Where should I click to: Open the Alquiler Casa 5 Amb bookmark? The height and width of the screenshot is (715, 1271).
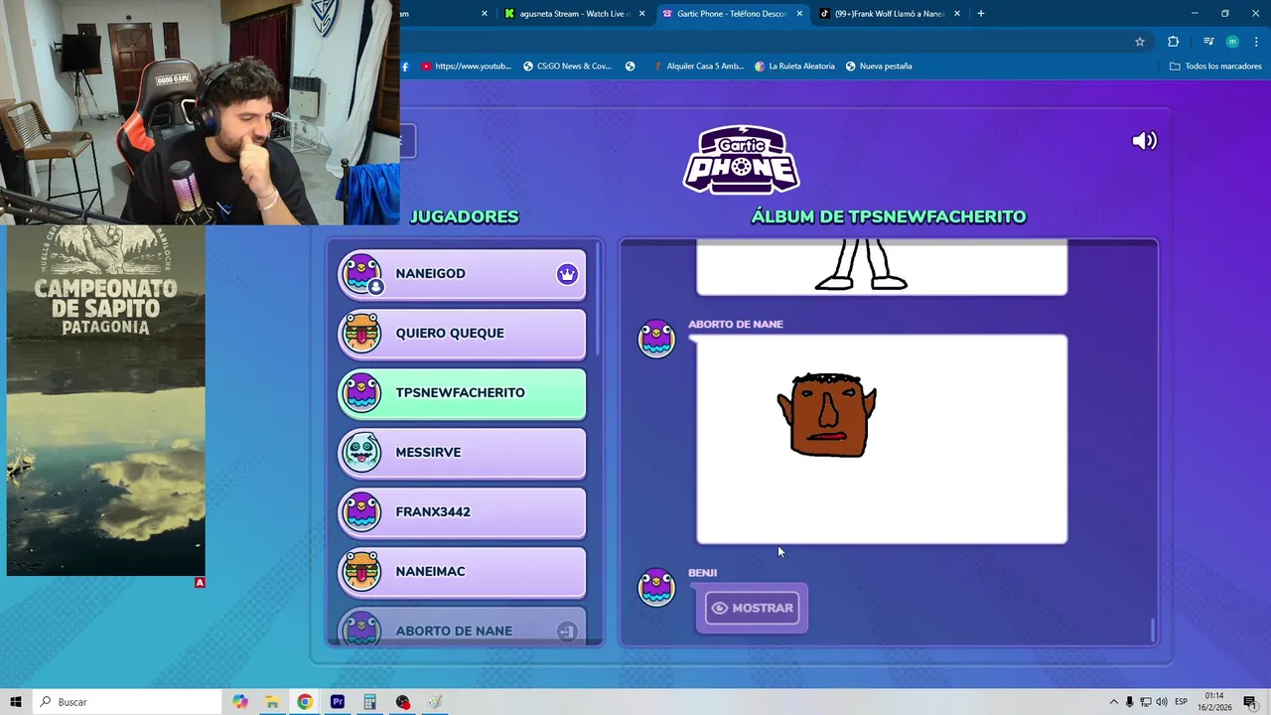[x=698, y=67]
